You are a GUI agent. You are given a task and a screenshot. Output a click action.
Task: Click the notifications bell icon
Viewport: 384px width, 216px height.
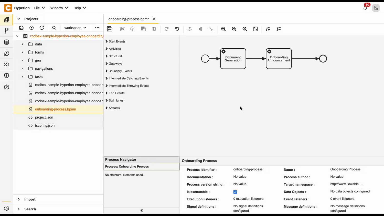[365, 8]
